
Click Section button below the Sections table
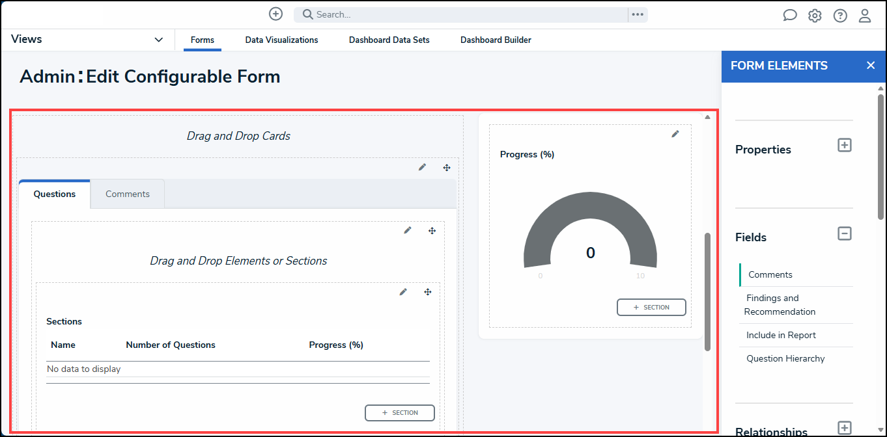point(400,412)
